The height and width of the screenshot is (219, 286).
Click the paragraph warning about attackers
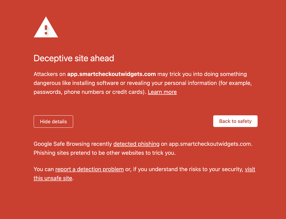click(140, 83)
